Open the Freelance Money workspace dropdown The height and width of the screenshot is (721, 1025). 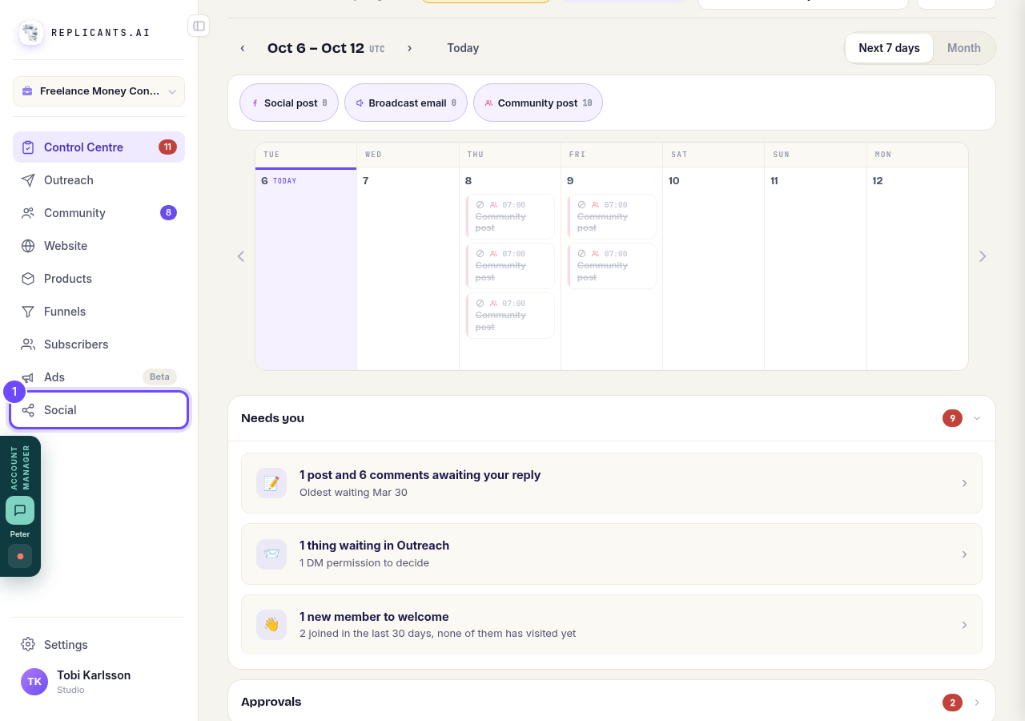(98, 91)
